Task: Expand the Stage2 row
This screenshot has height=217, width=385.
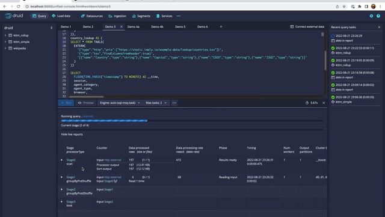Action: (x=61, y=189)
